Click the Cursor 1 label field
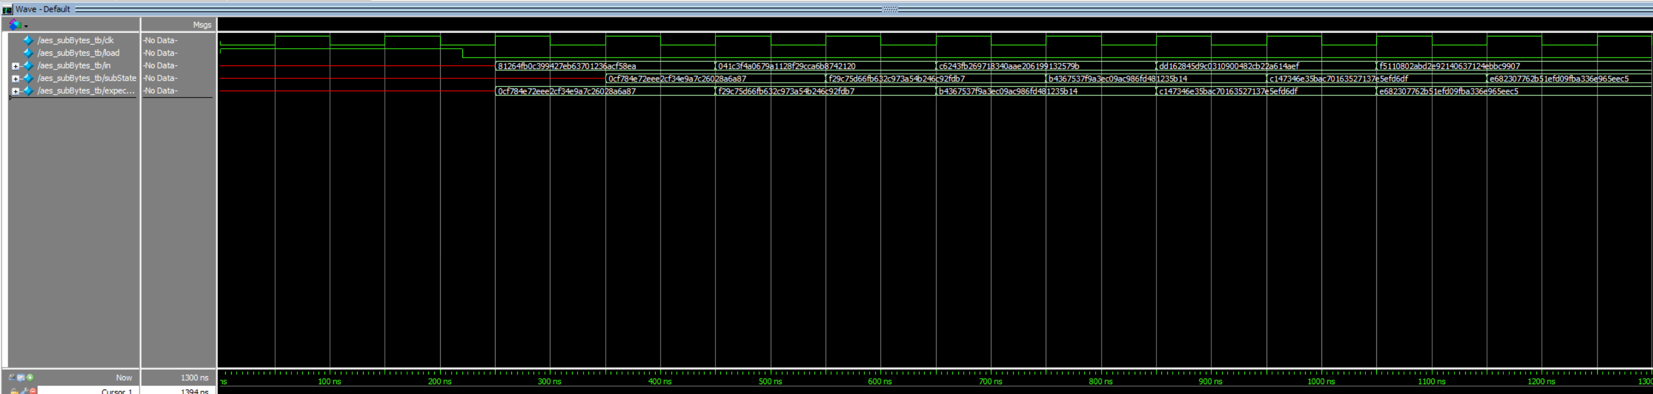The image size is (1653, 394). 117,391
